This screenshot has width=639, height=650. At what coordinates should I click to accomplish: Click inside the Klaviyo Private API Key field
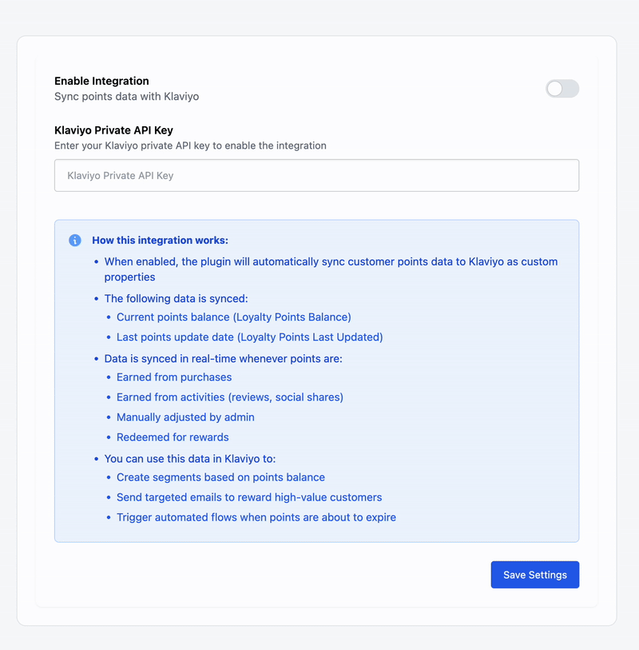coord(316,176)
